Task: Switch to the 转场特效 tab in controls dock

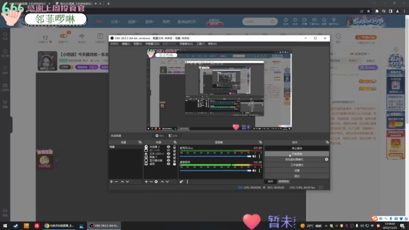Action: click(x=284, y=181)
